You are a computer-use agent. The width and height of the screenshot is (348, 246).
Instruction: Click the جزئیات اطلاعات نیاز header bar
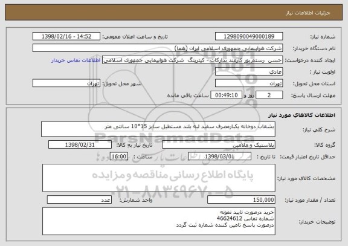(174, 13)
